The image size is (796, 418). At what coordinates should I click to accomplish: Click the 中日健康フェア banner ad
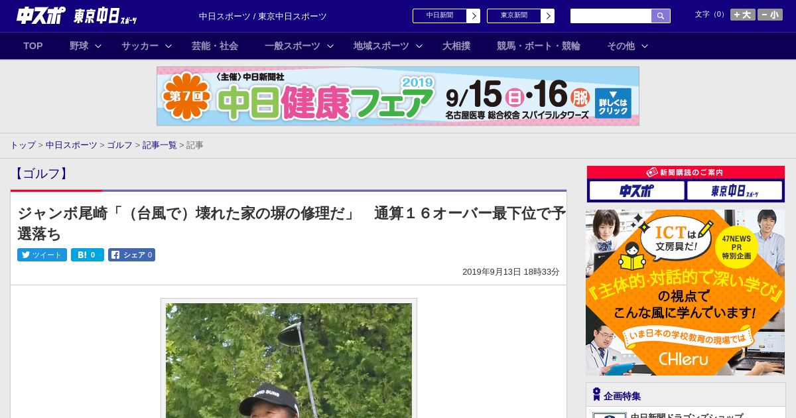[x=398, y=96]
